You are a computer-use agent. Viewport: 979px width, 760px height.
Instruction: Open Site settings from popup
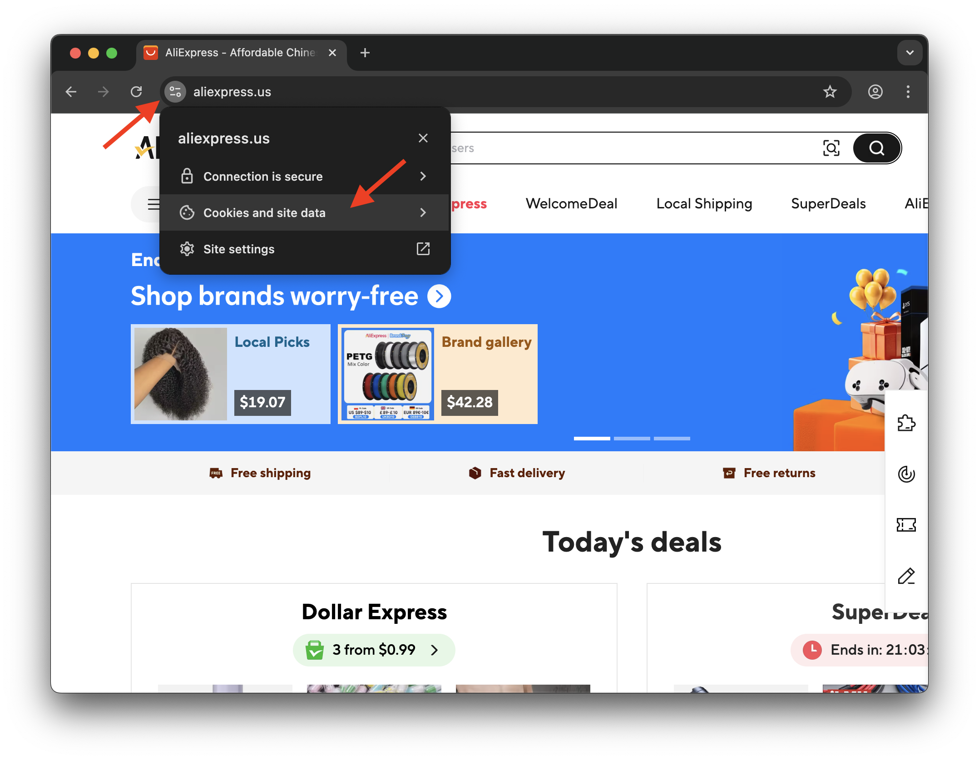pos(304,249)
